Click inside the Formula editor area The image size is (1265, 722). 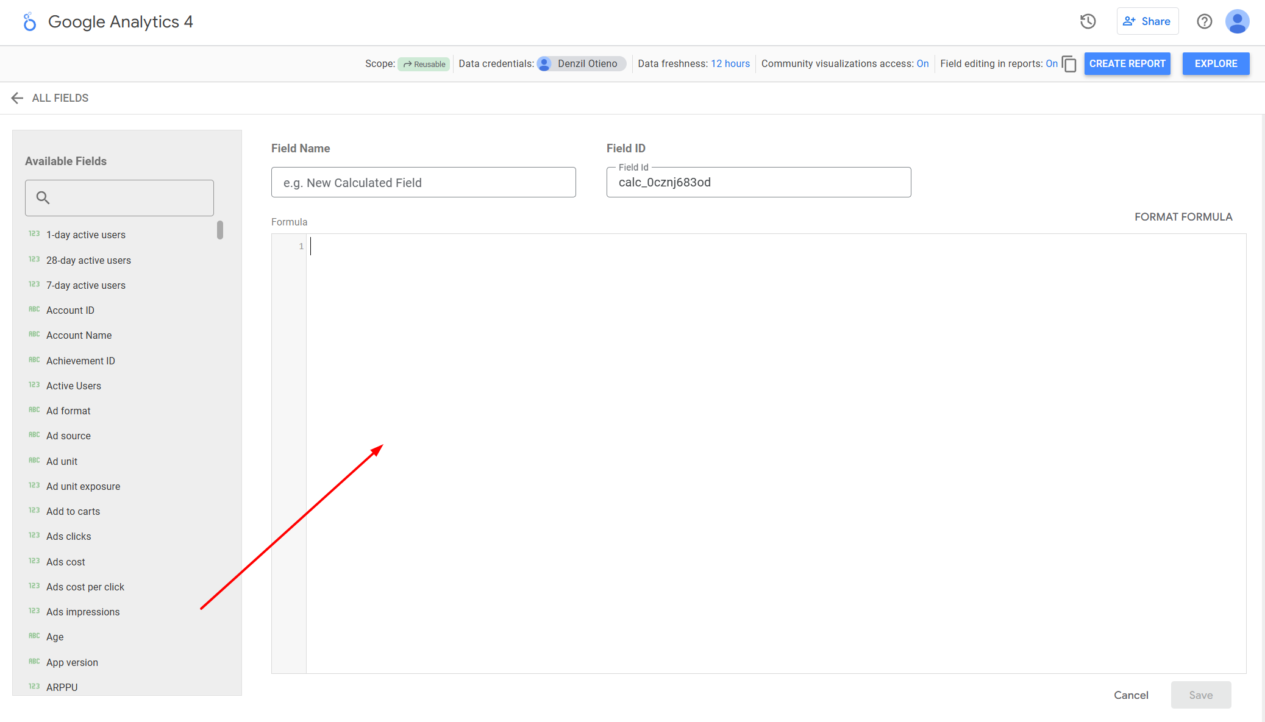coord(775,453)
